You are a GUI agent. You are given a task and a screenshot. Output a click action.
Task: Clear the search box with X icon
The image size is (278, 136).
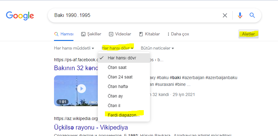click(225, 15)
